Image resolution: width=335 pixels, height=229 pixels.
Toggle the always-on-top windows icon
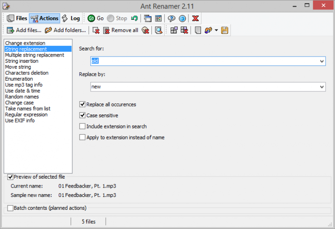pos(148,19)
